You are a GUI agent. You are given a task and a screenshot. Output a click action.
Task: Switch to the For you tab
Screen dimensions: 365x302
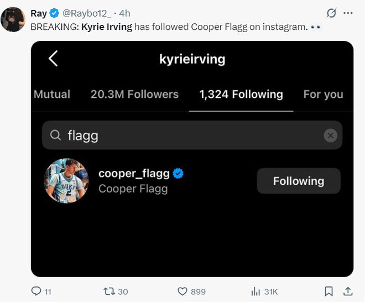click(x=323, y=94)
